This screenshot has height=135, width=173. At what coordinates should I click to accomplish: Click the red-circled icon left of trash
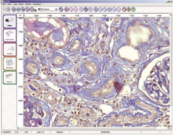click(124, 9)
